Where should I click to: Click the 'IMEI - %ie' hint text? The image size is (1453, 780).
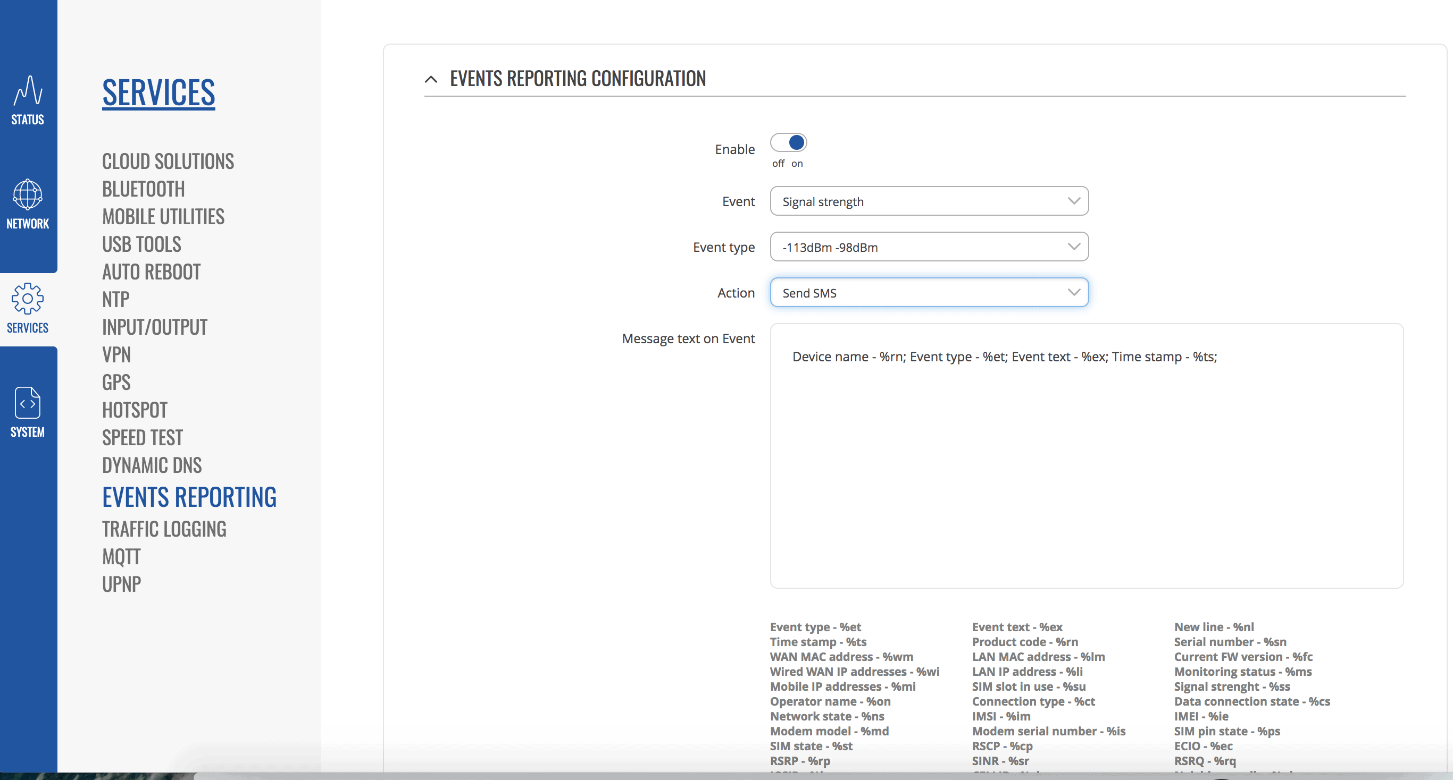coord(1201,716)
